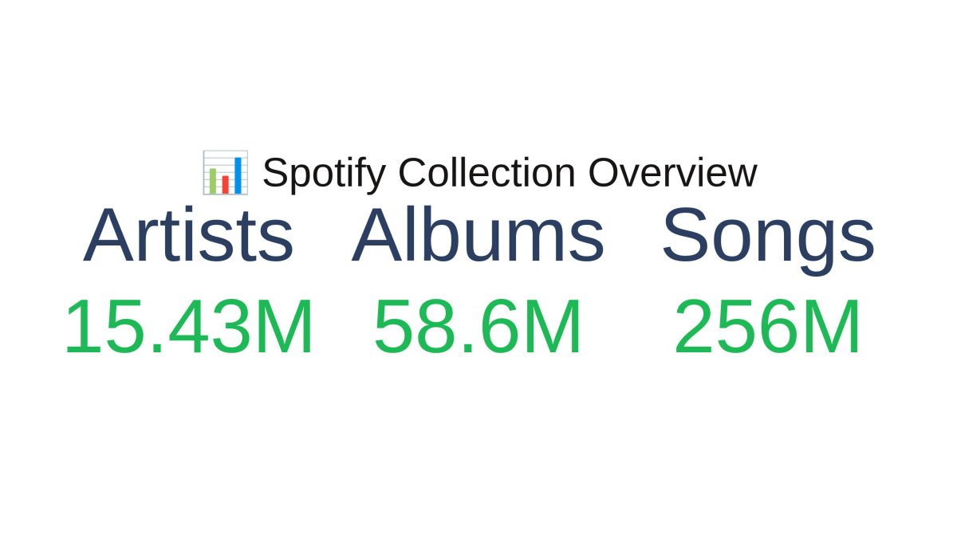The width and height of the screenshot is (957, 538).
Task: Select the 256M songs count
Action: click(768, 328)
